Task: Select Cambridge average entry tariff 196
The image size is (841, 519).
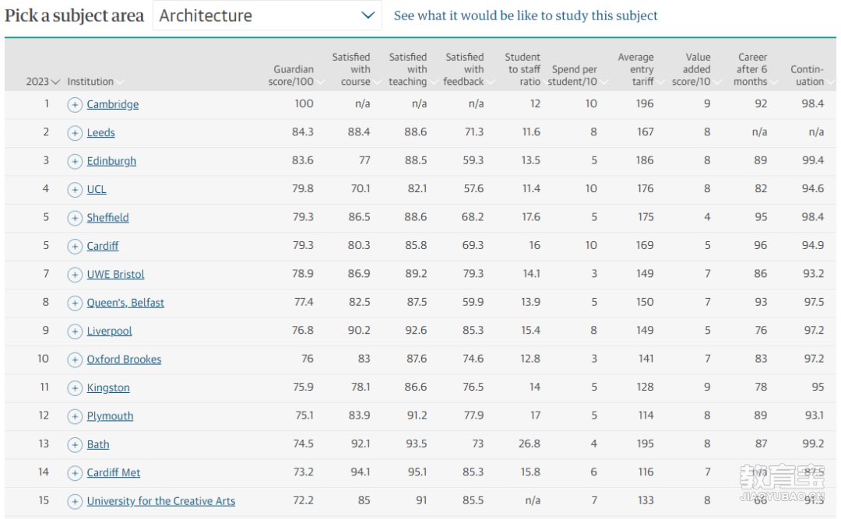Action: pos(645,103)
